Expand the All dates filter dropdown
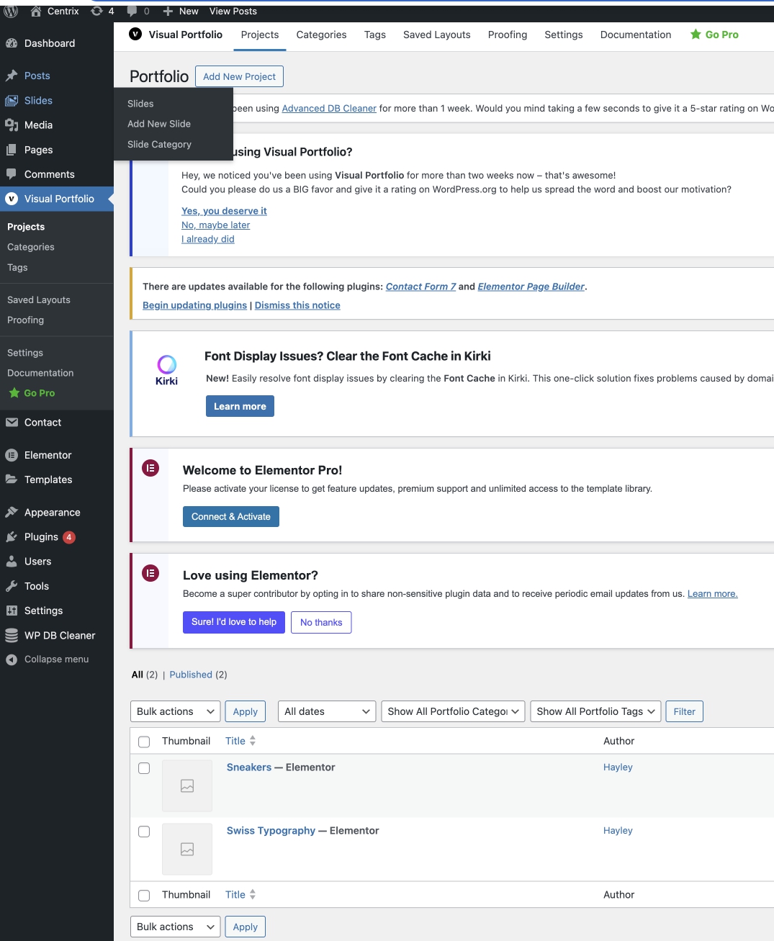 328,711
